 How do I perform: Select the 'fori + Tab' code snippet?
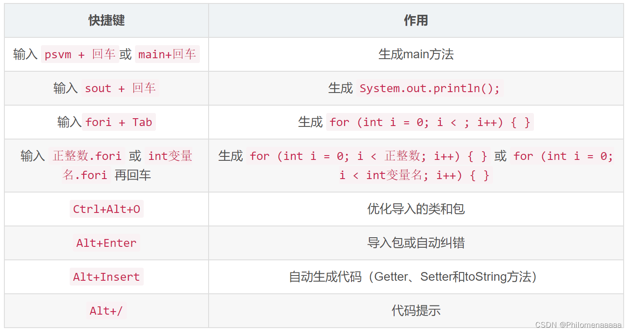(x=119, y=122)
